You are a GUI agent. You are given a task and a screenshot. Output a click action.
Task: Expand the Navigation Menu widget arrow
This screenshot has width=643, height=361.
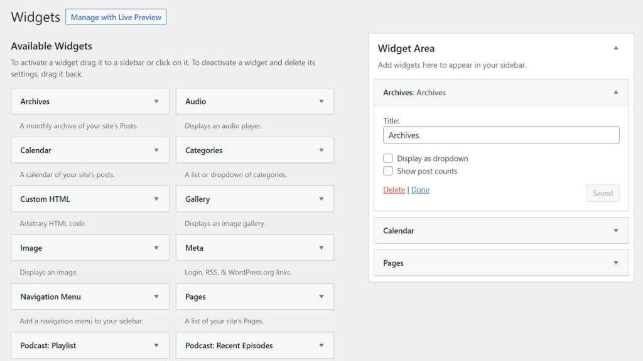[156, 297]
